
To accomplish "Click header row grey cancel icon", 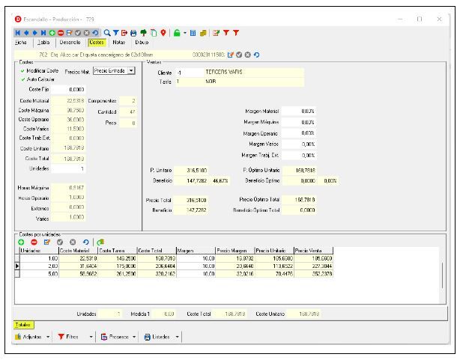I will 248,55.
